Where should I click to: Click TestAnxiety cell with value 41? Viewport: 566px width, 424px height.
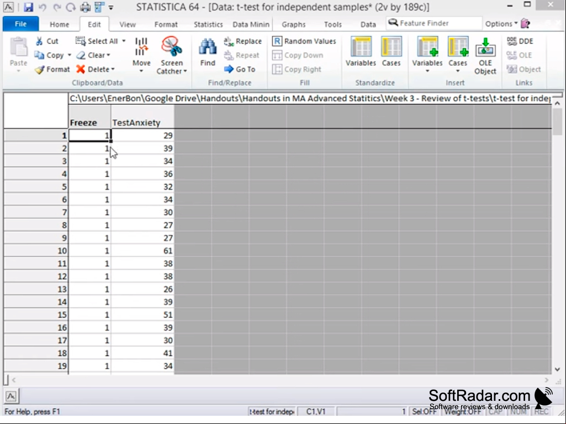142,353
